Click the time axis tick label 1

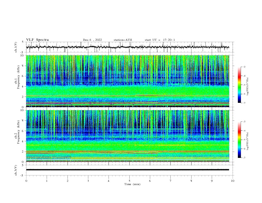[x=47, y=181]
